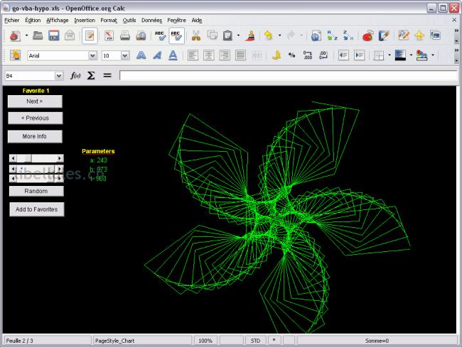The width and height of the screenshot is (462, 347).
Task: Open the Borders dropdown arrow
Action: pyautogui.click(x=390, y=55)
